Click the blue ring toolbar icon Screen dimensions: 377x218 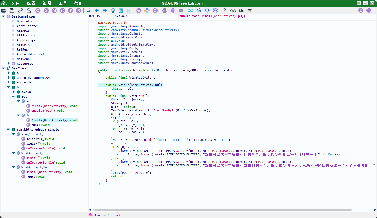[207, 10]
